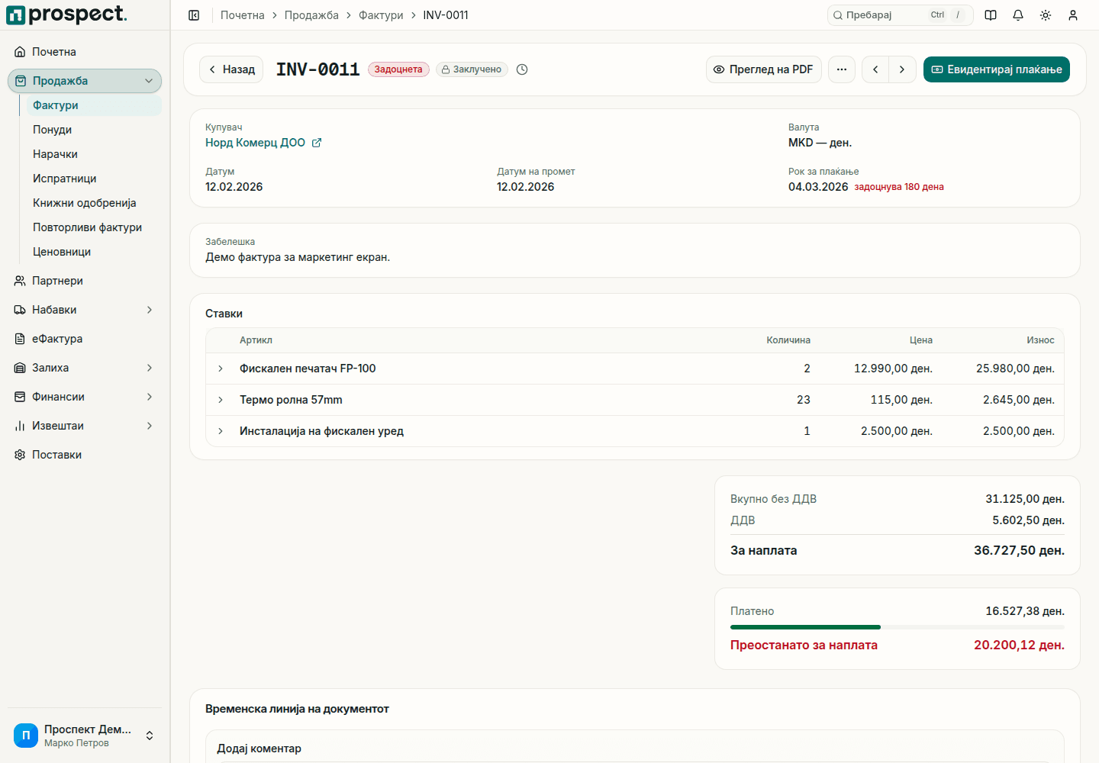Open Понуди in the sidebar
This screenshot has height=763, width=1099.
click(x=94, y=130)
